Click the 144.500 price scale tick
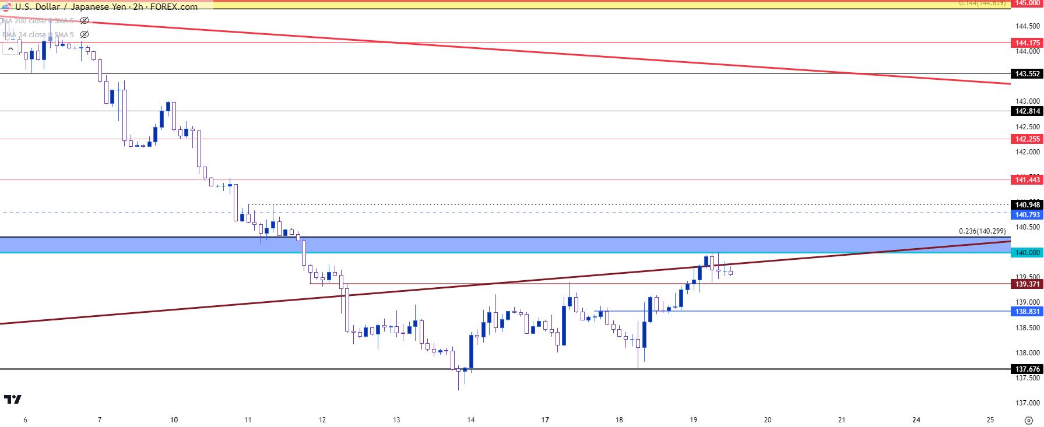 click(1027, 26)
